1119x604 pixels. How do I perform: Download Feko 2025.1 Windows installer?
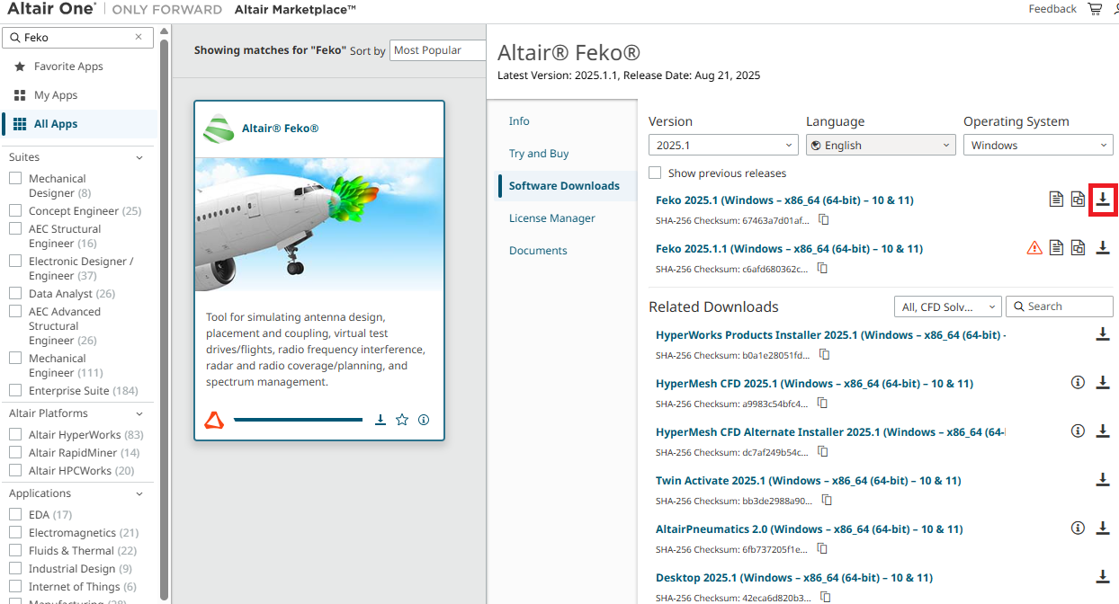pyautogui.click(x=1103, y=200)
